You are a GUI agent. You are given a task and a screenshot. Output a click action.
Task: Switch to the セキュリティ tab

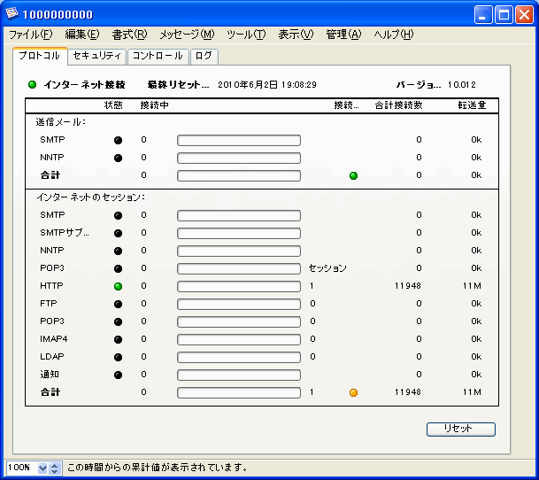[x=97, y=56]
